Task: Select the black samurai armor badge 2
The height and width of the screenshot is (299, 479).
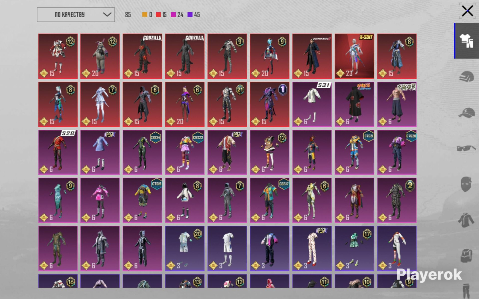Action: coord(397,200)
